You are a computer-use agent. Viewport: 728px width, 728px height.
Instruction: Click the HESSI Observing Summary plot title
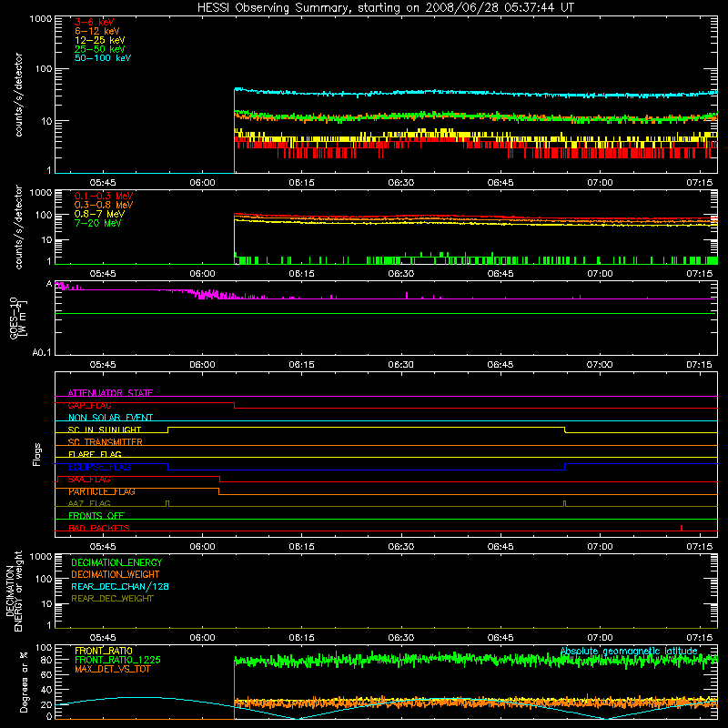coord(386,8)
